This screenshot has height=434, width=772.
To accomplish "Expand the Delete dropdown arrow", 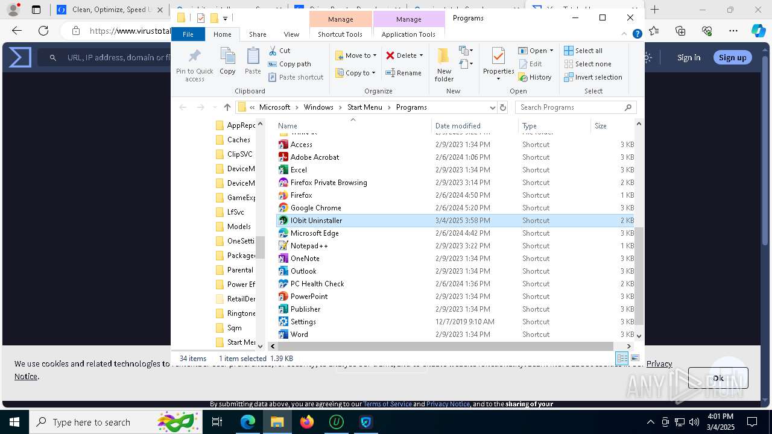I will [421, 55].
